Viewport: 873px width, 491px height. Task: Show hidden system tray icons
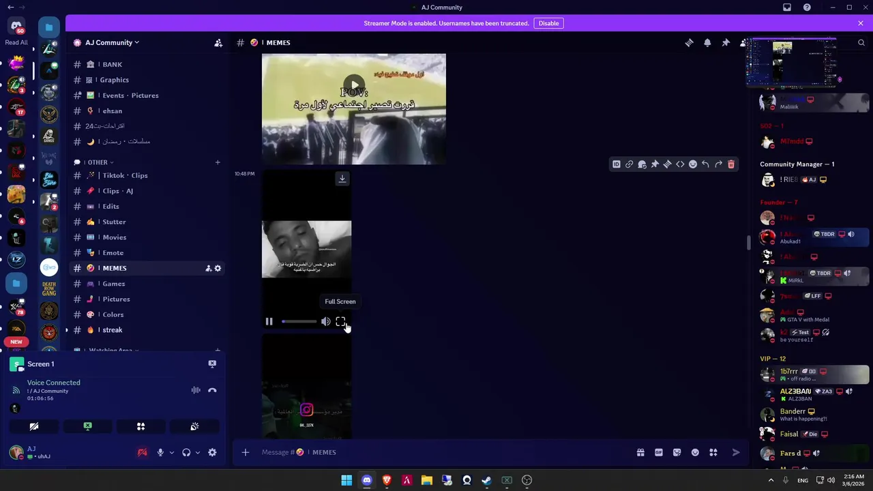coord(771,480)
